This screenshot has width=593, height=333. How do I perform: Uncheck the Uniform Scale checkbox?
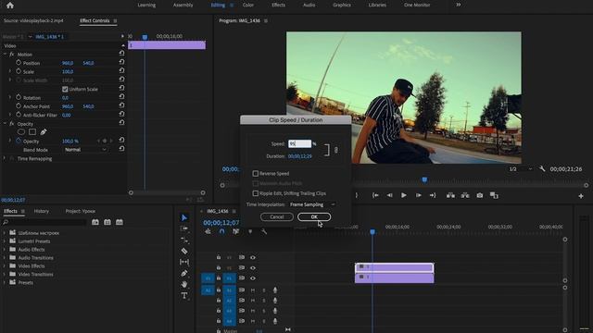tap(65, 89)
